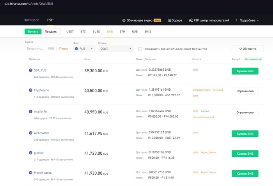Open the Экспресс tab

point(31,20)
